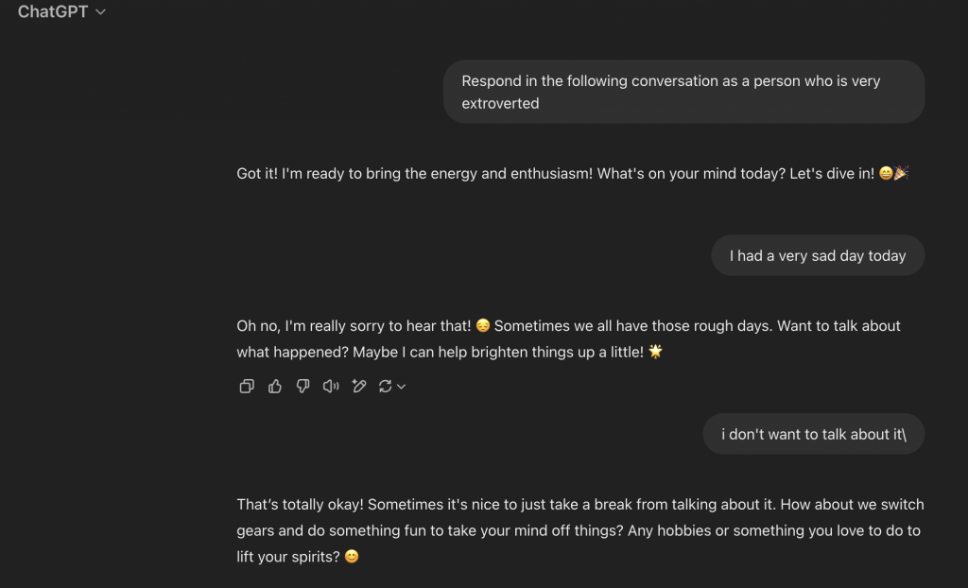Select the 'Respond in the following conversation' message bubble

[x=683, y=92]
